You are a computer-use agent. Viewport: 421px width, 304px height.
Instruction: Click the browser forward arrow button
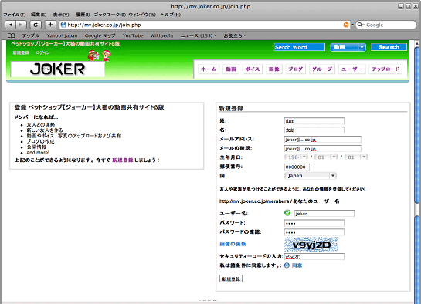pyautogui.click(x=21, y=25)
